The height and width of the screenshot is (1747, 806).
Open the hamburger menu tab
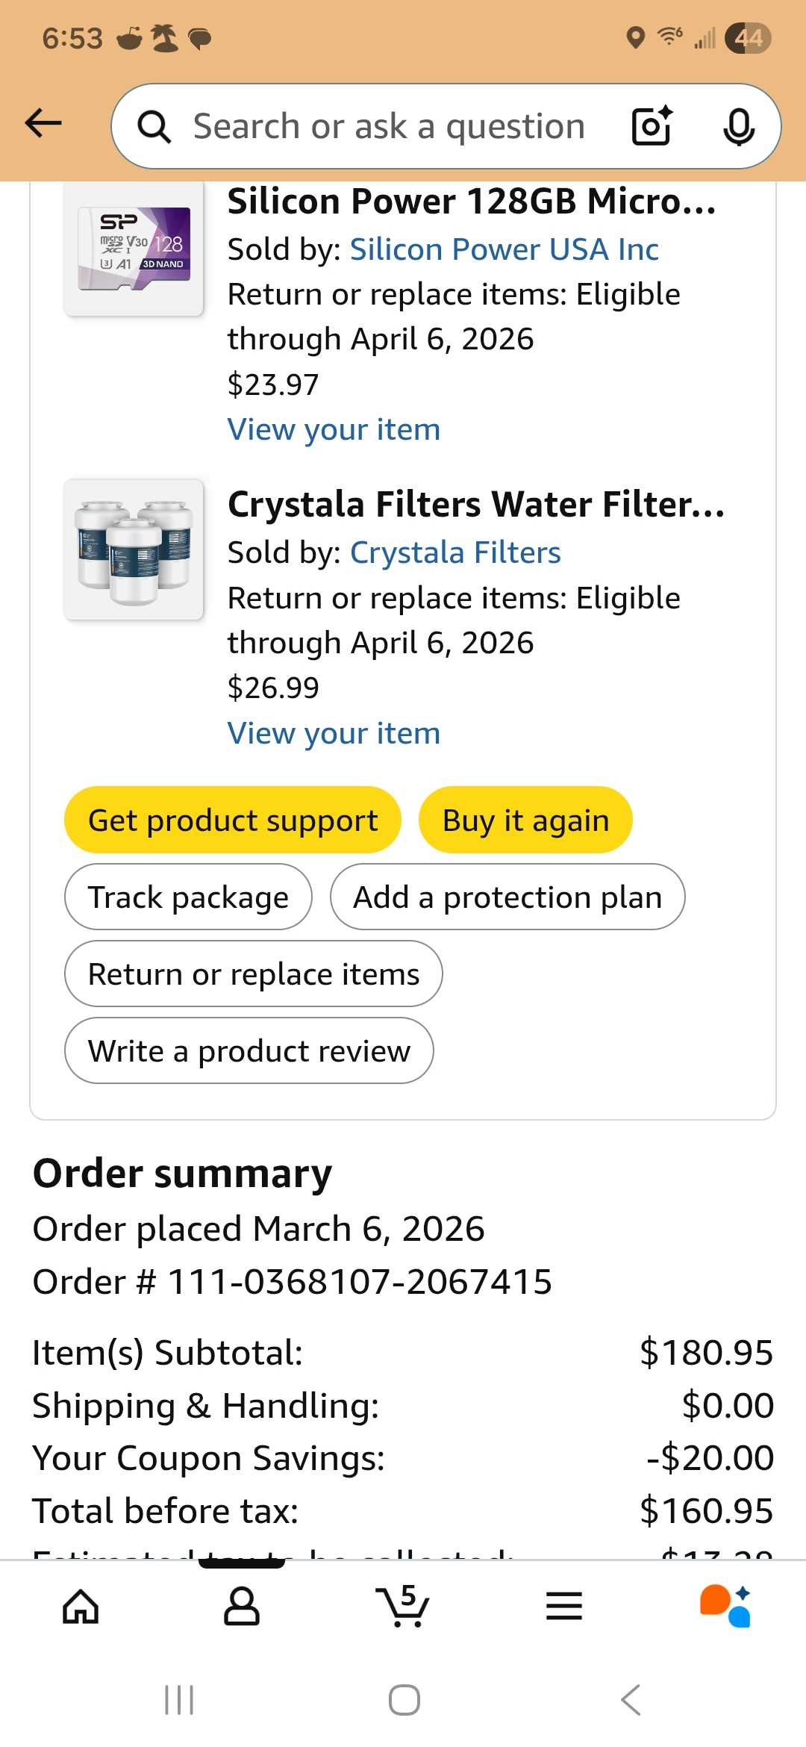[x=564, y=1607]
